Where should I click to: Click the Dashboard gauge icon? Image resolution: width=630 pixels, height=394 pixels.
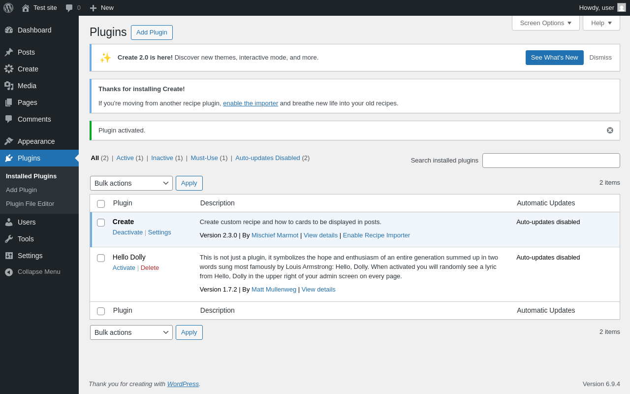[9, 30]
